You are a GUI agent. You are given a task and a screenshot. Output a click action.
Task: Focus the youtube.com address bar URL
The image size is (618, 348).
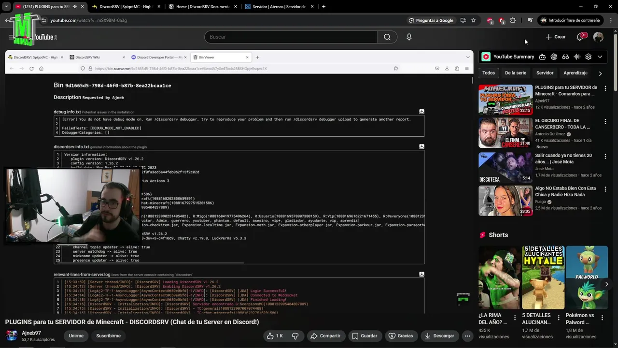(89, 20)
